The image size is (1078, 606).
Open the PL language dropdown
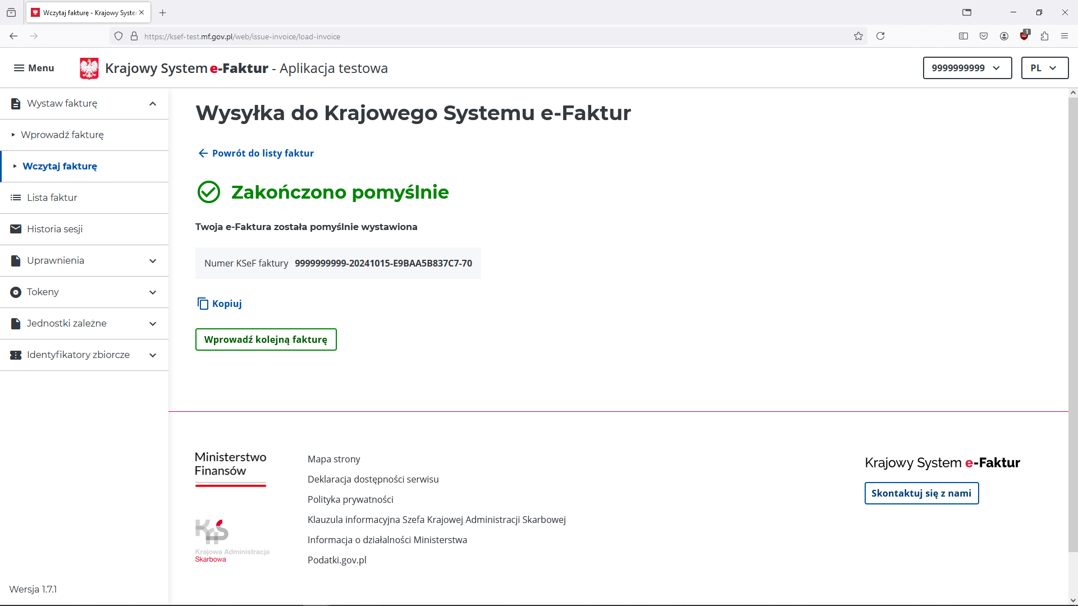click(x=1045, y=68)
